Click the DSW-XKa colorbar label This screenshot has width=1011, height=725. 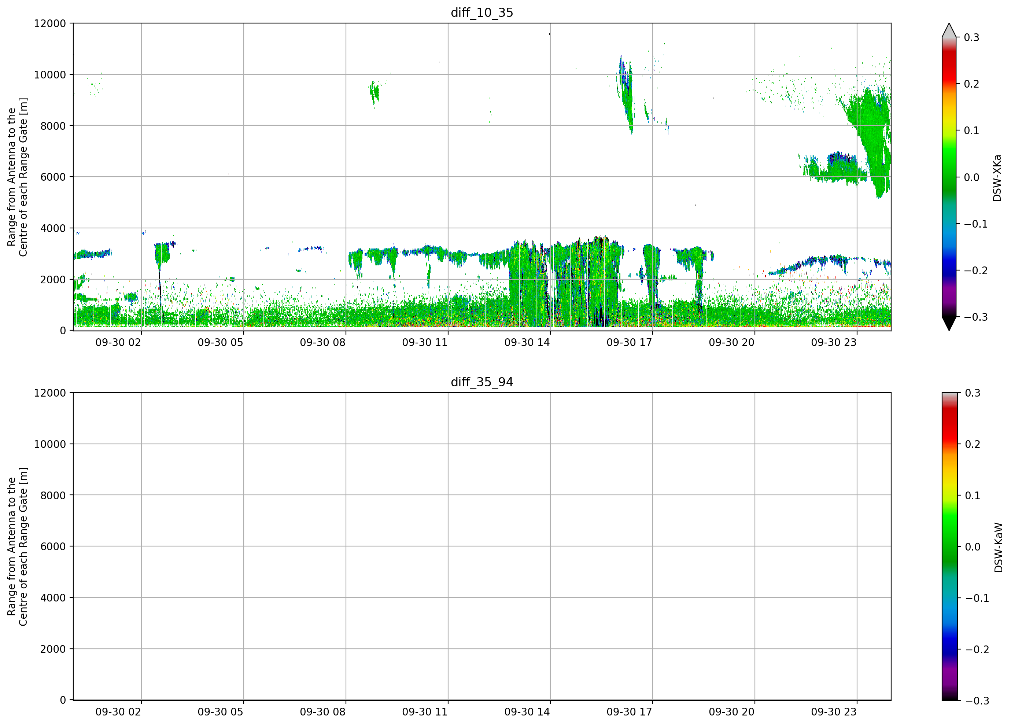(997, 178)
